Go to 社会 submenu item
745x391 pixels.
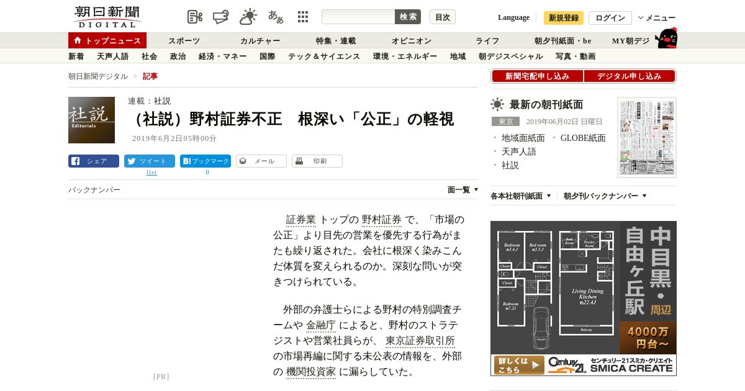click(x=150, y=56)
